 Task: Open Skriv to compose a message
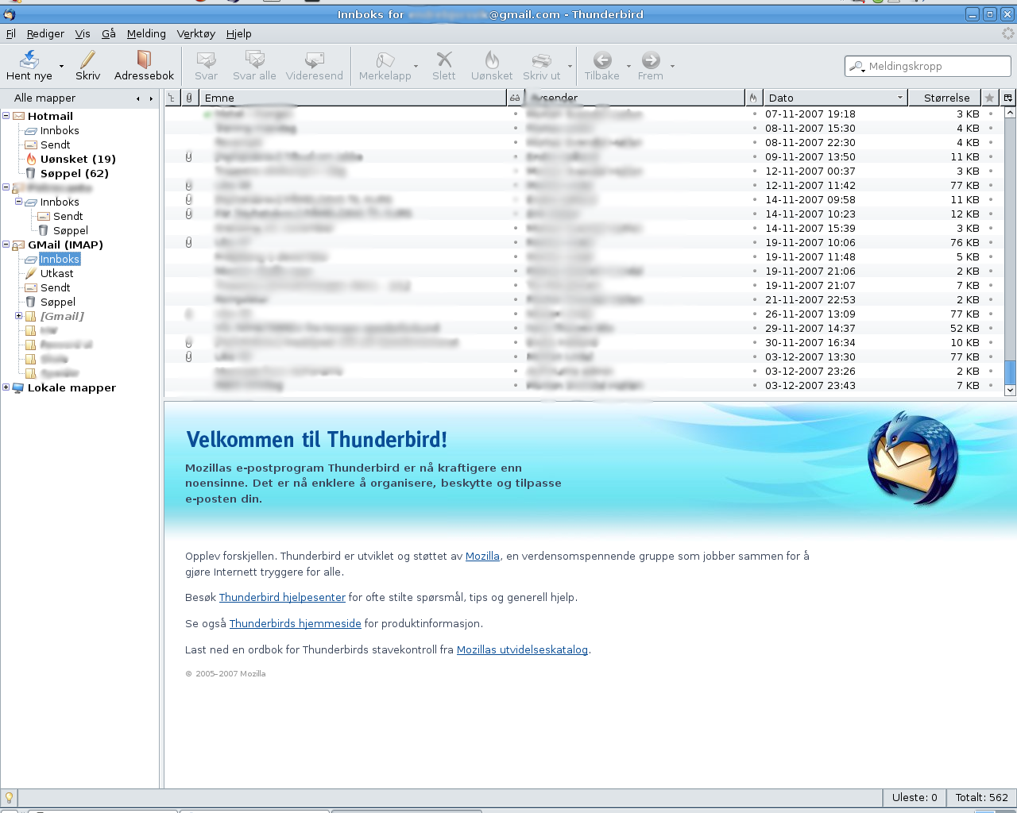point(87,66)
